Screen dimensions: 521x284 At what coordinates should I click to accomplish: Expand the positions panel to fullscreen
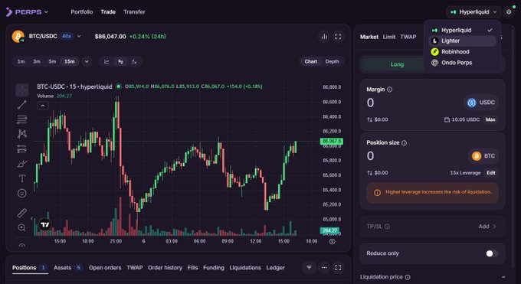(x=338, y=268)
